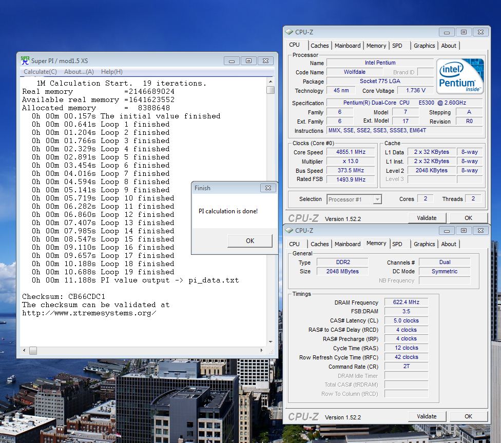Click the memory Size value 2048 MBytes

(342, 271)
